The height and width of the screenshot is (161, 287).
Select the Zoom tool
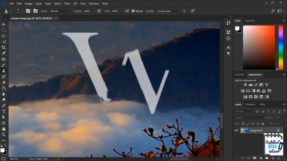coord(4,135)
